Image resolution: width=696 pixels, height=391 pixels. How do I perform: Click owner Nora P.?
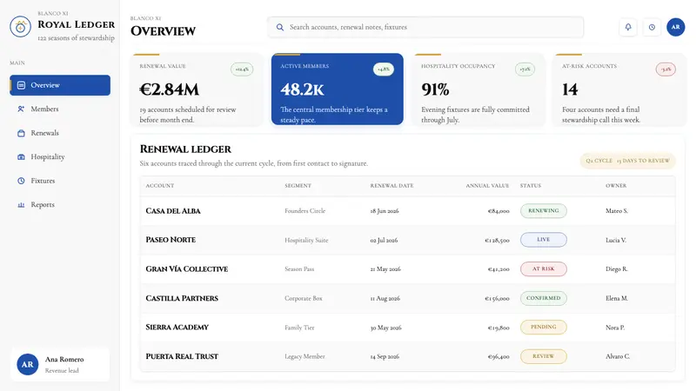(615, 328)
